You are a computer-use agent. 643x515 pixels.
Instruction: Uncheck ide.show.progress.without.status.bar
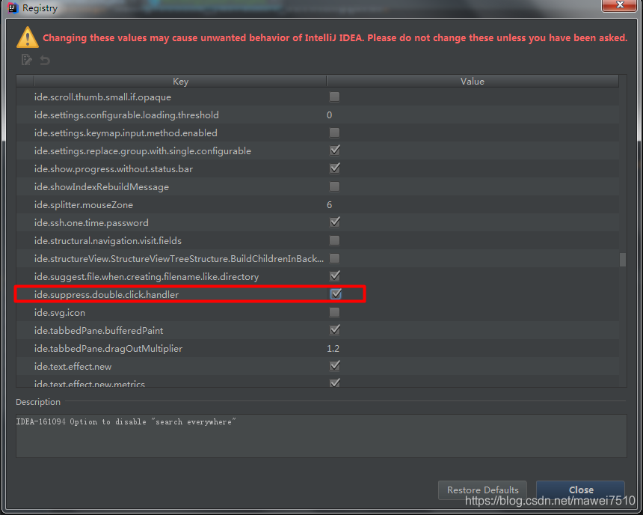pos(335,168)
